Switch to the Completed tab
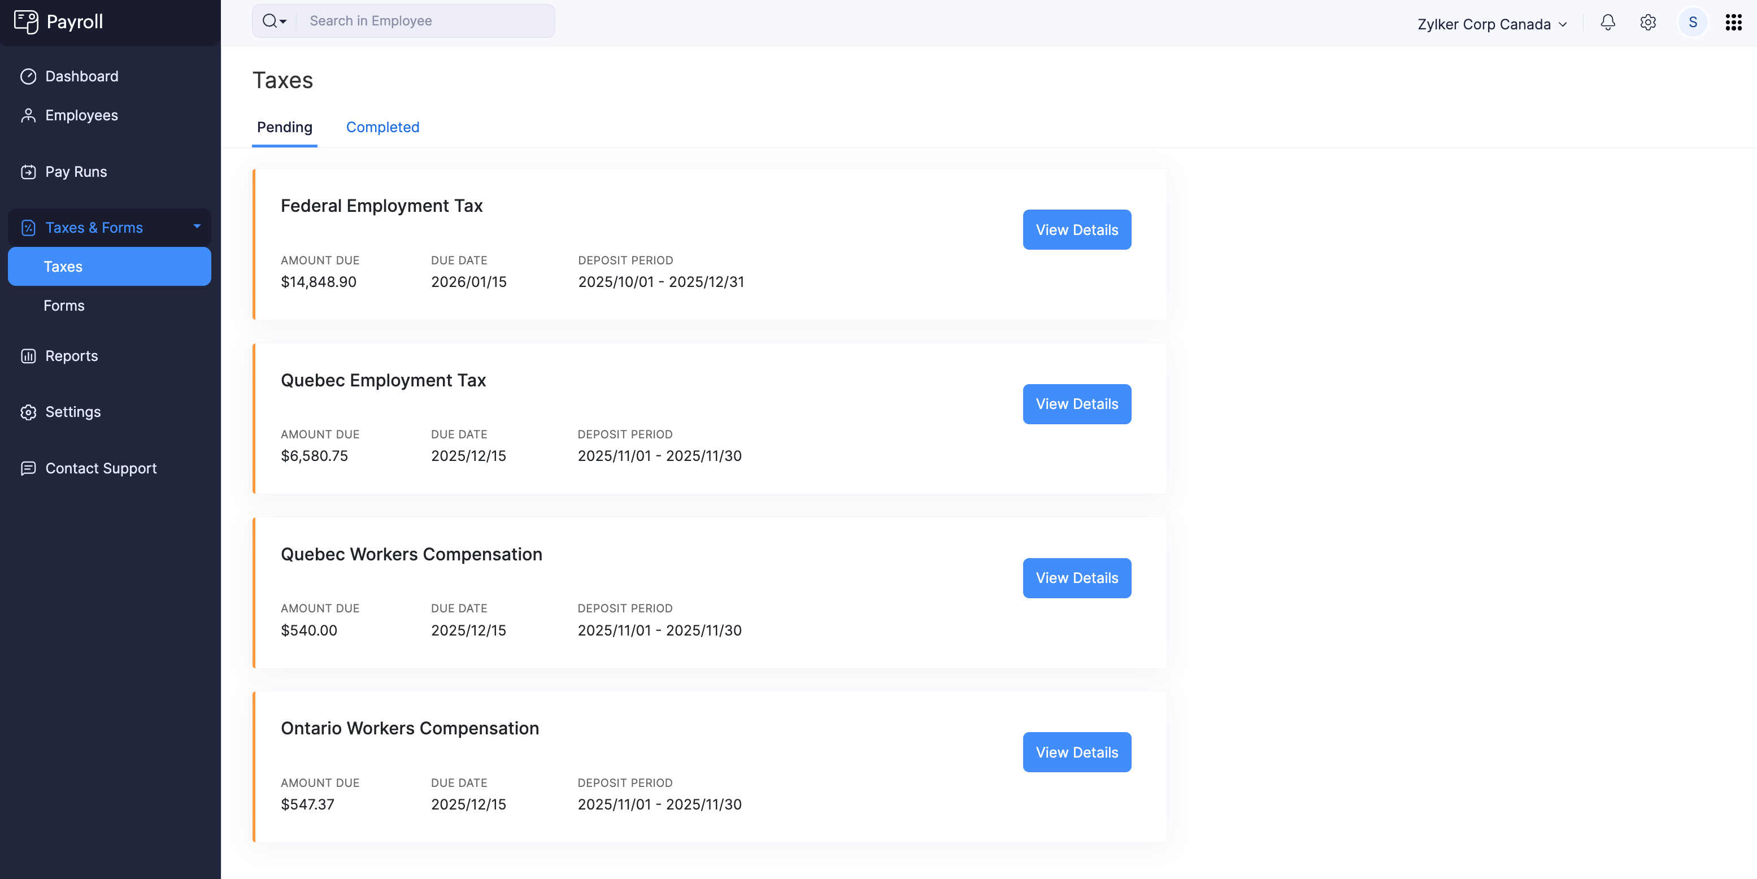The height and width of the screenshot is (879, 1757). pos(382,127)
